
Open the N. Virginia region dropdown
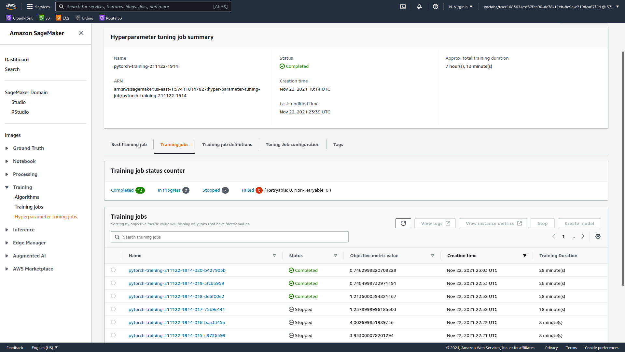click(x=461, y=7)
